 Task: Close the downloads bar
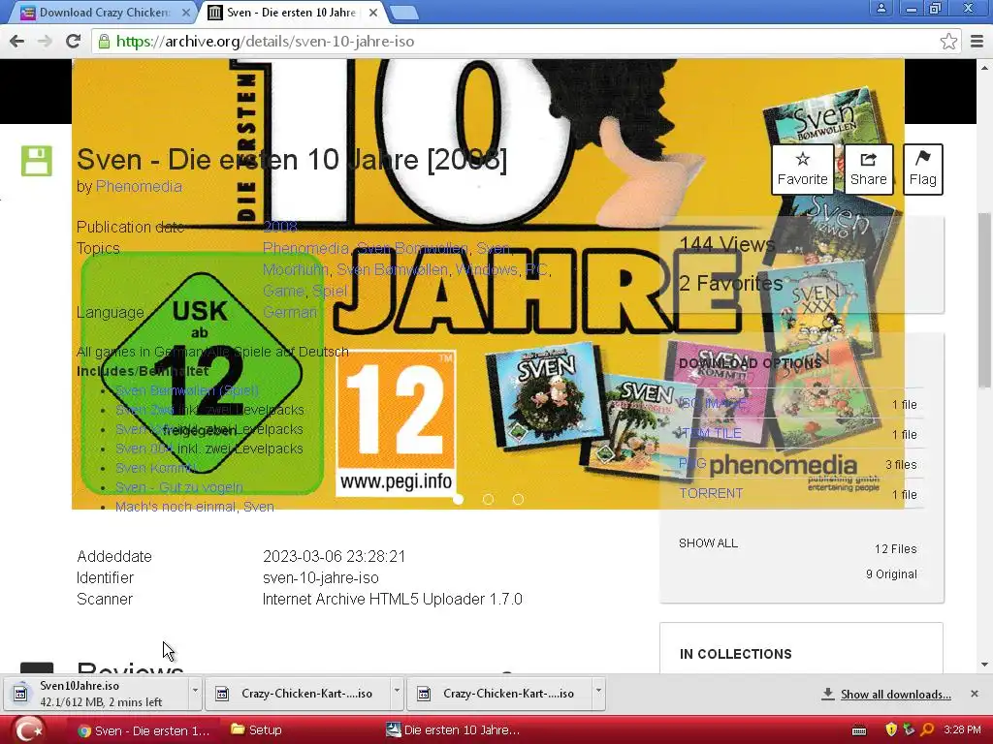pyautogui.click(x=975, y=694)
